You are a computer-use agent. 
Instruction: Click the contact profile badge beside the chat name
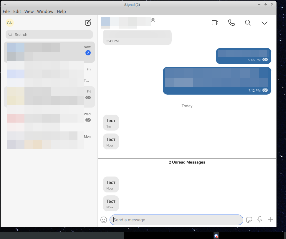153,20
